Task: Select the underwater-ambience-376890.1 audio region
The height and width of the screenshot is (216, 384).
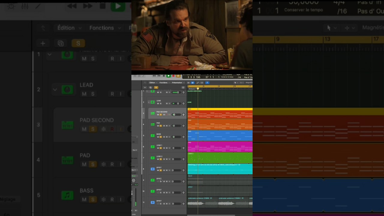Action: pos(233,202)
